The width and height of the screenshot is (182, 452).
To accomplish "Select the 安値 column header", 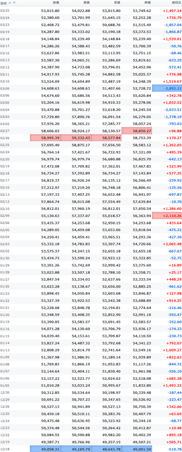I will [x=117, y=3].
